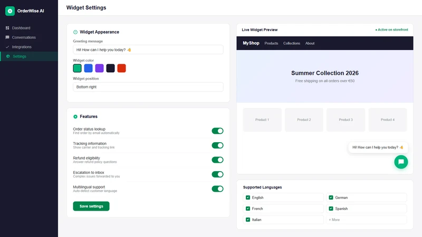This screenshot has width=422, height=237.
Task: Click the Integrations checkmark icon
Action: [7, 47]
